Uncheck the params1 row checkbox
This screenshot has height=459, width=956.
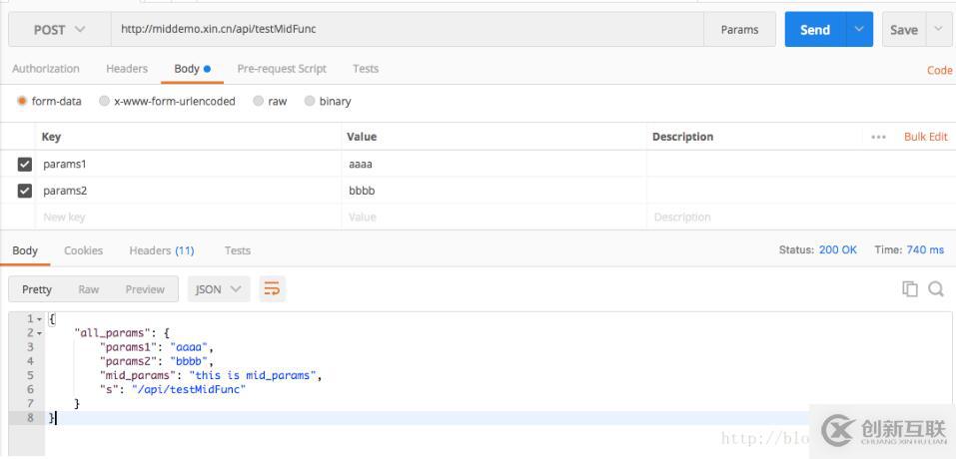point(25,164)
